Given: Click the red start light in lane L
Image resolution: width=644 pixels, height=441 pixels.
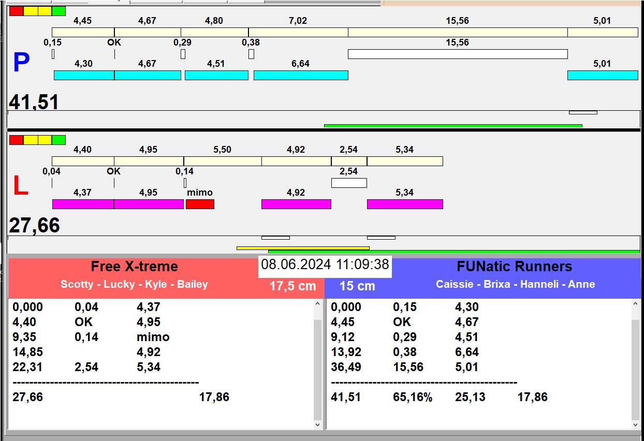Looking at the screenshot, I should point(16,140).
